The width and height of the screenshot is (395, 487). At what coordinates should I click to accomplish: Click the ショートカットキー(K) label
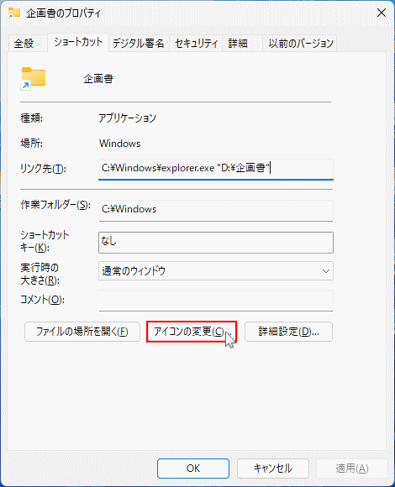(x=45, y=241)
